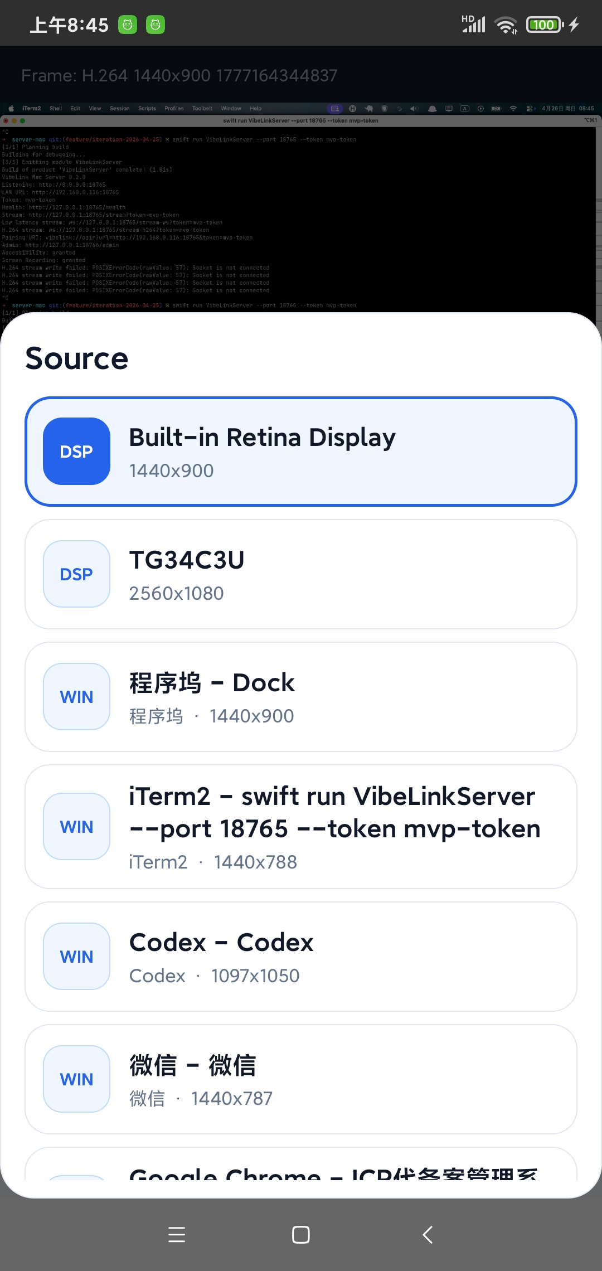Open the Help menu in mirrored menu bar
This screenshot has width=602, height=1271.
[255, 109]
